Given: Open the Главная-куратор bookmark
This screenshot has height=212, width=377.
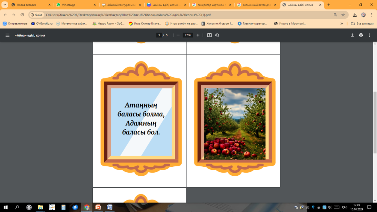Looking at the screenshot, I should [252, 23].
